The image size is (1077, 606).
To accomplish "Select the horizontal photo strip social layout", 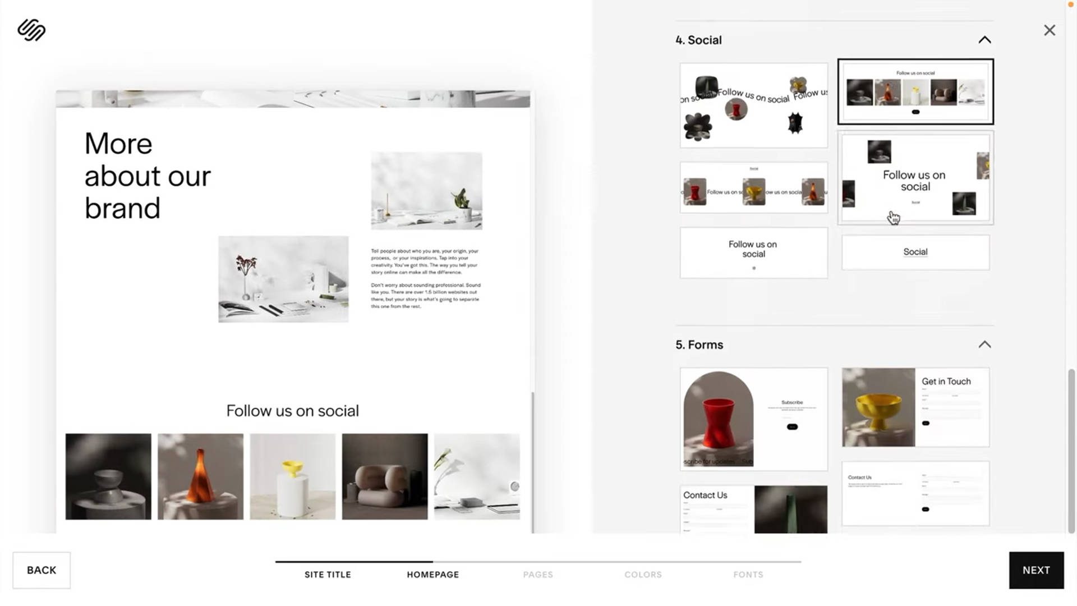I will [915, 92].
